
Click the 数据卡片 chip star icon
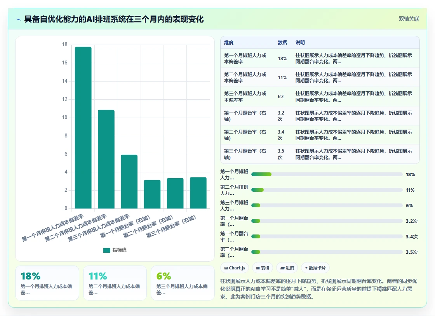click(306, 268)
